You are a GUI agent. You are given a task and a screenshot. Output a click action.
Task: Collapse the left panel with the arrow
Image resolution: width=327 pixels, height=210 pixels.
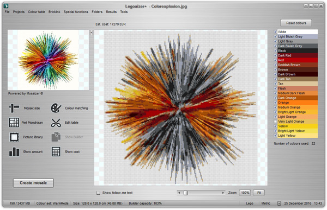point(92,33)
